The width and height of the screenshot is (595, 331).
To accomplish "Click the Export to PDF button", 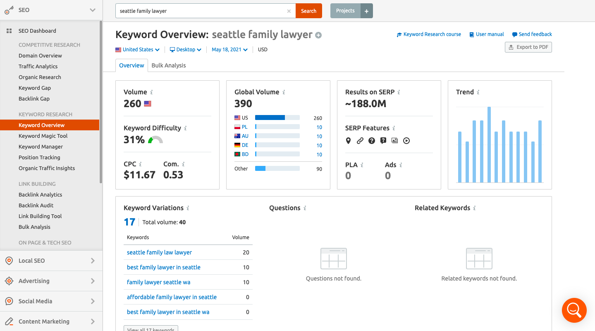I will (x=528, y=47).
